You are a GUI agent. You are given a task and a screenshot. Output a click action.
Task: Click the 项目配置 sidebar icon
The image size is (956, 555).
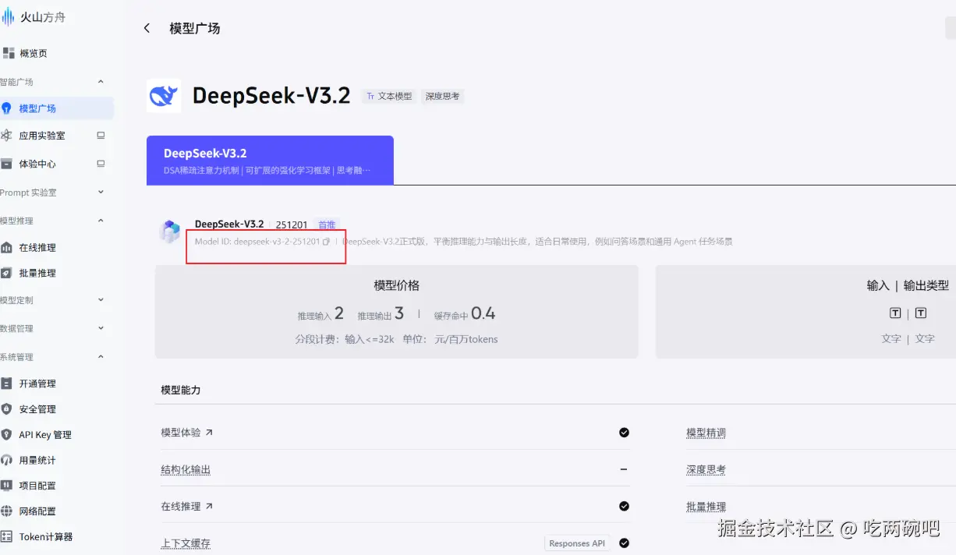[7, 486]
